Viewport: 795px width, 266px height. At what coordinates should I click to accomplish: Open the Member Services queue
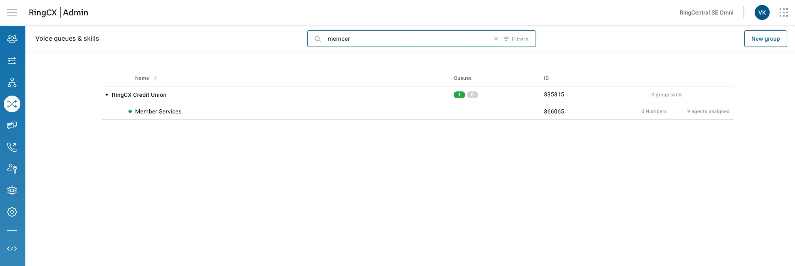coord(158,111)
